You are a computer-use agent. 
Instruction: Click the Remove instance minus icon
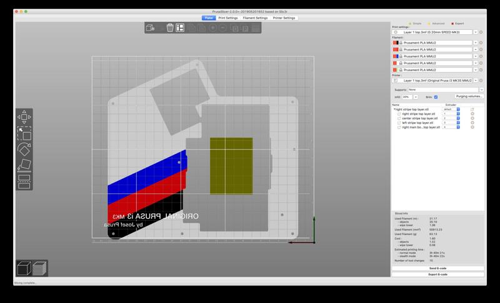click(223, 28)
